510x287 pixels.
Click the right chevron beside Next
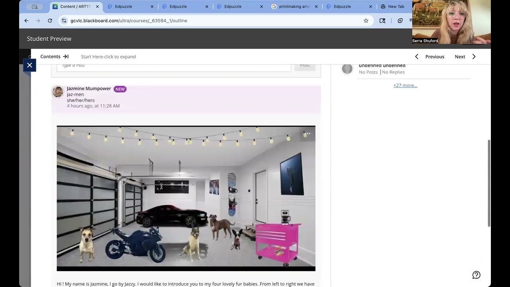pos(474,57)
